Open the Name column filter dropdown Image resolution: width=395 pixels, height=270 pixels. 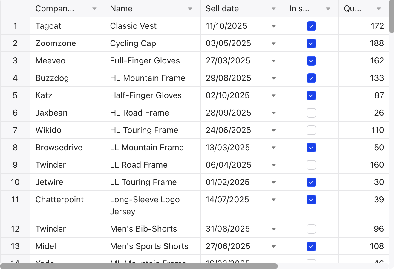tap(190, 9)
